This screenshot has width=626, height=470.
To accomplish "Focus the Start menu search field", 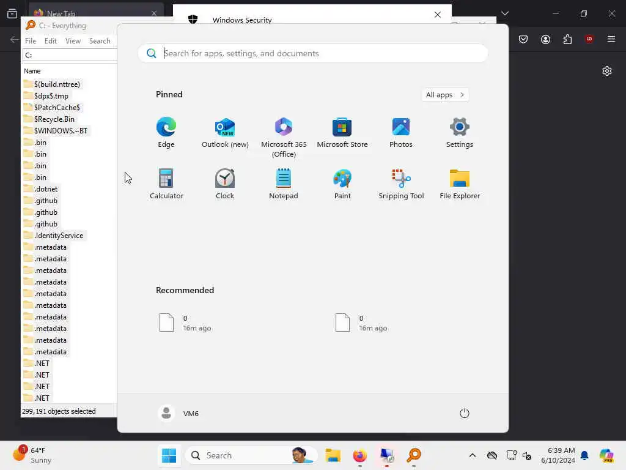I will point(312,53).
